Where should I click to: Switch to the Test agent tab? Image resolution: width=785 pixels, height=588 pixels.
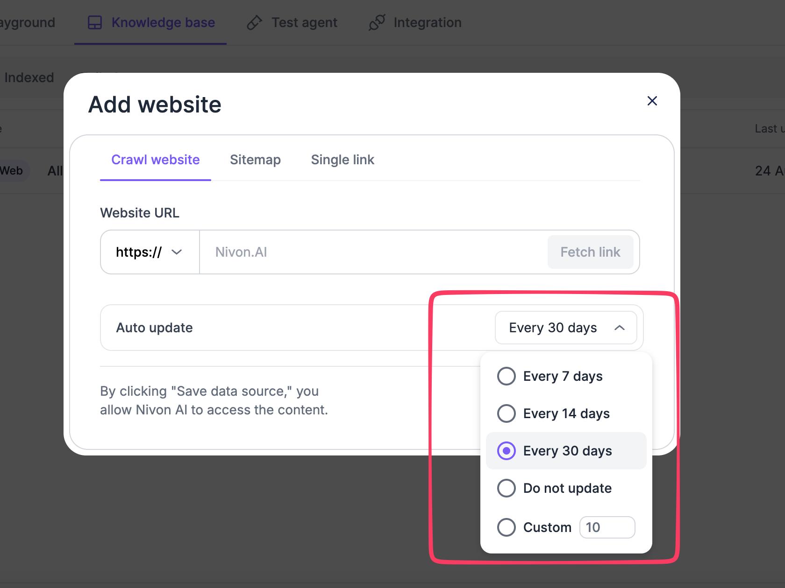click(292, 22)
